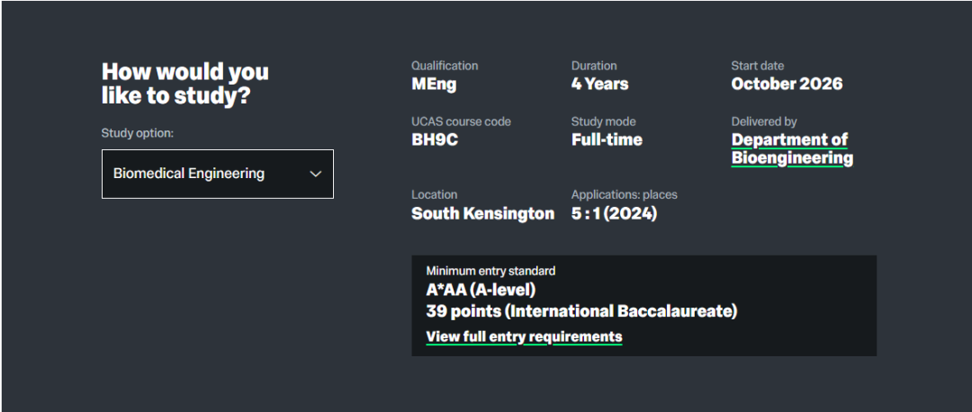Click the Applications: places label

tap(624, 194)
